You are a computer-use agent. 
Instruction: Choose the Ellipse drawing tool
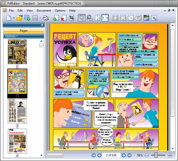(123, 18)
